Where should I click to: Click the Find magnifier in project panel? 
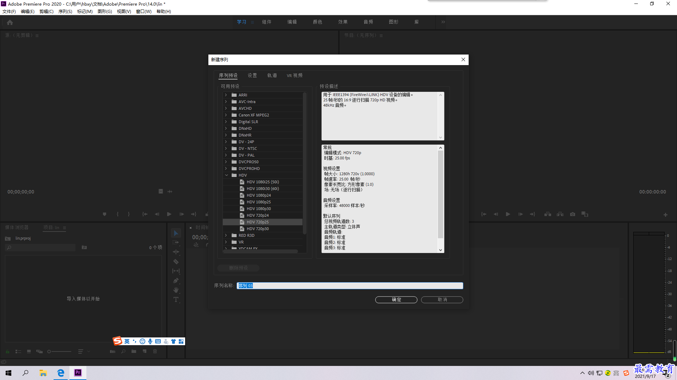[123, 351]
